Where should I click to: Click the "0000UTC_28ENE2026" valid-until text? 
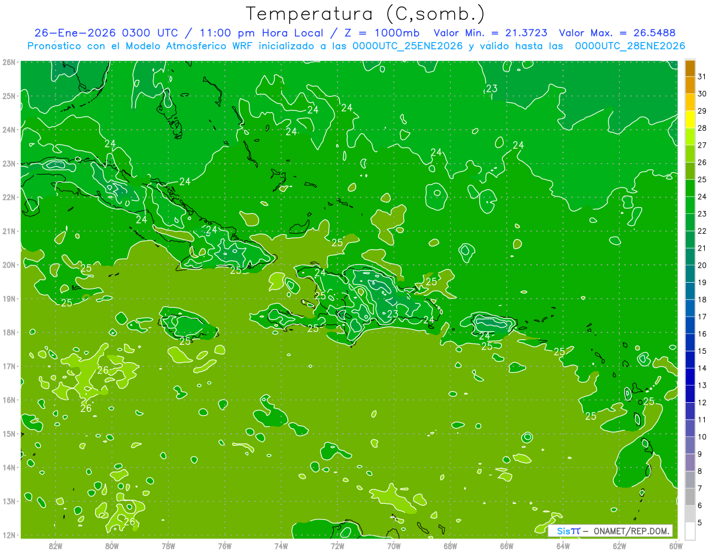(629, 46)
